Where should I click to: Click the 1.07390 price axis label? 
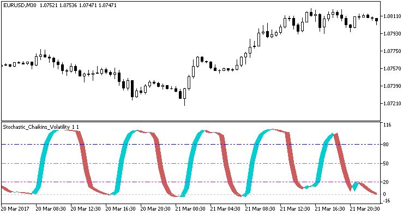coord(392,86)
